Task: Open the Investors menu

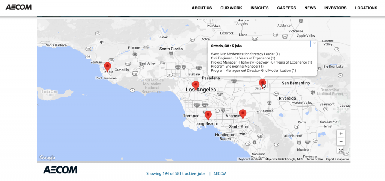Action: pyautogui.click(x=335, y=8)
